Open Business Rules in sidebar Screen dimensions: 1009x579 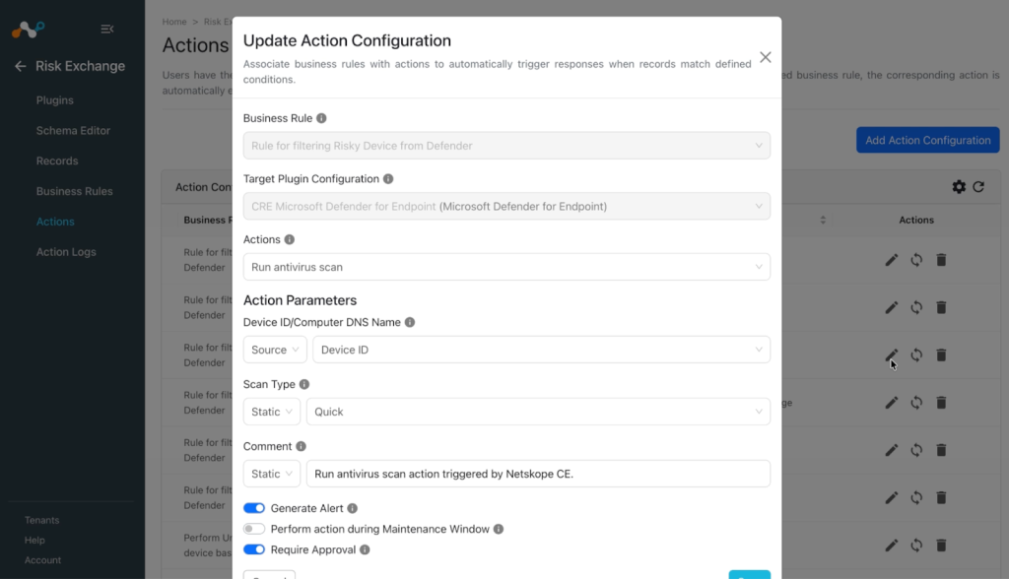tap(74, 191)
